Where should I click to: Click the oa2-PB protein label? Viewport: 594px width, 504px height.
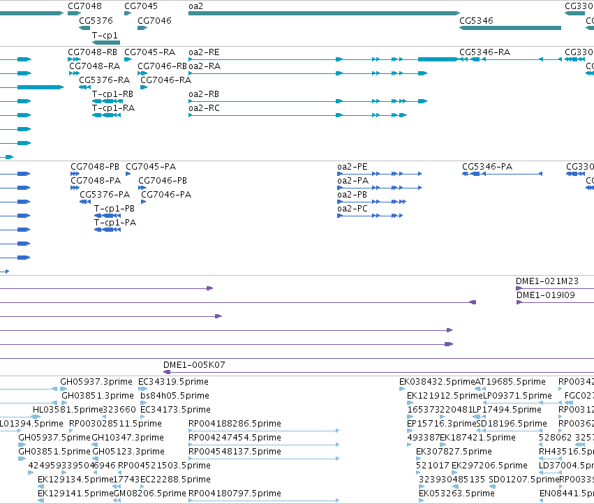point(352,195)
